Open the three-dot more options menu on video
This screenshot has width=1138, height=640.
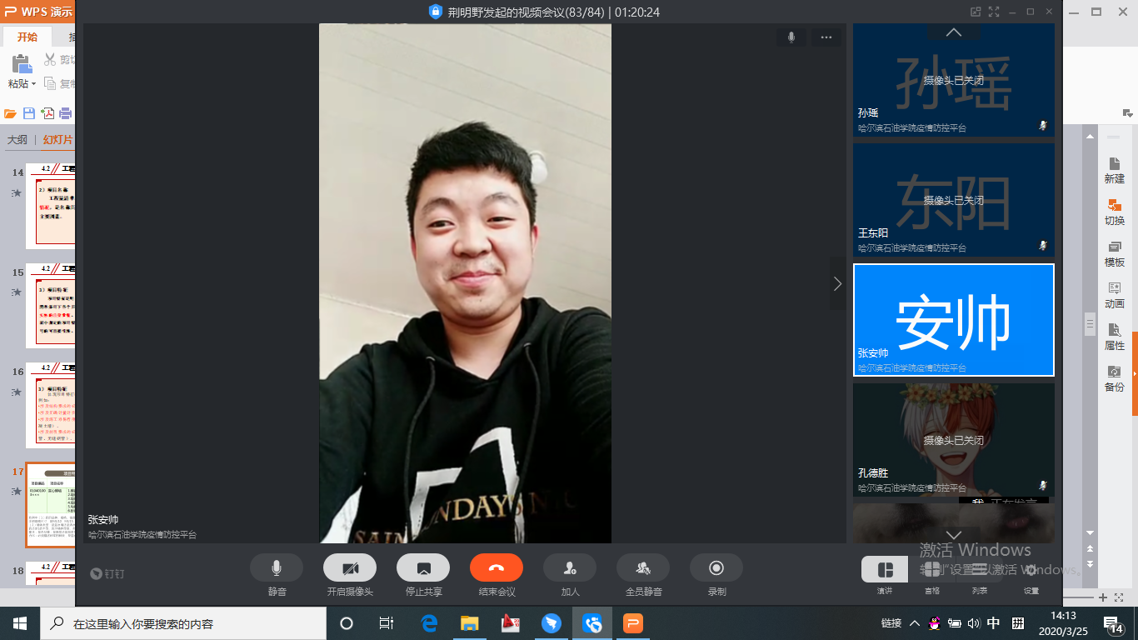tap(826, 37)
